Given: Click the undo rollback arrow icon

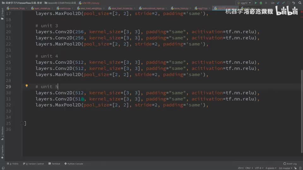Looking at the screenshot, I should (x=294, y=3).
